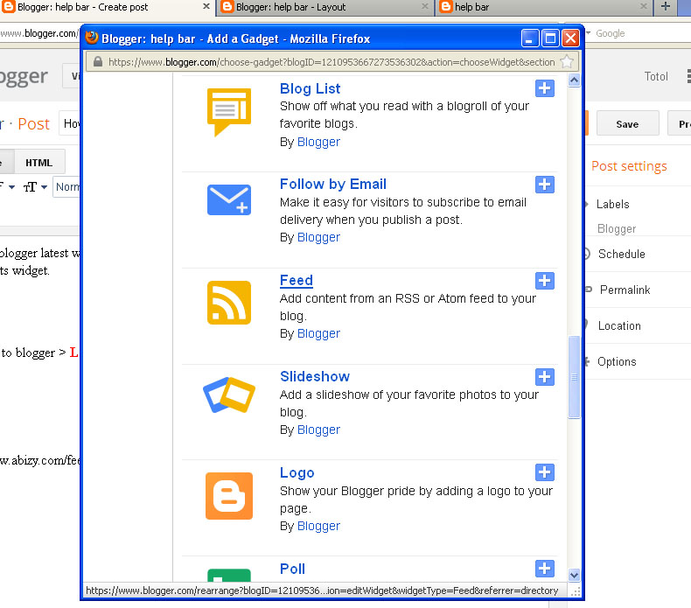Add the Poll gadget with its plus icon
691x608 pixels.
[x=545, y=569]
